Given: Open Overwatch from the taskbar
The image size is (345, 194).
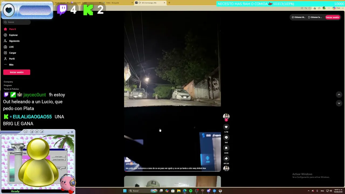Looking at the screenshot, I should (220, 191).
